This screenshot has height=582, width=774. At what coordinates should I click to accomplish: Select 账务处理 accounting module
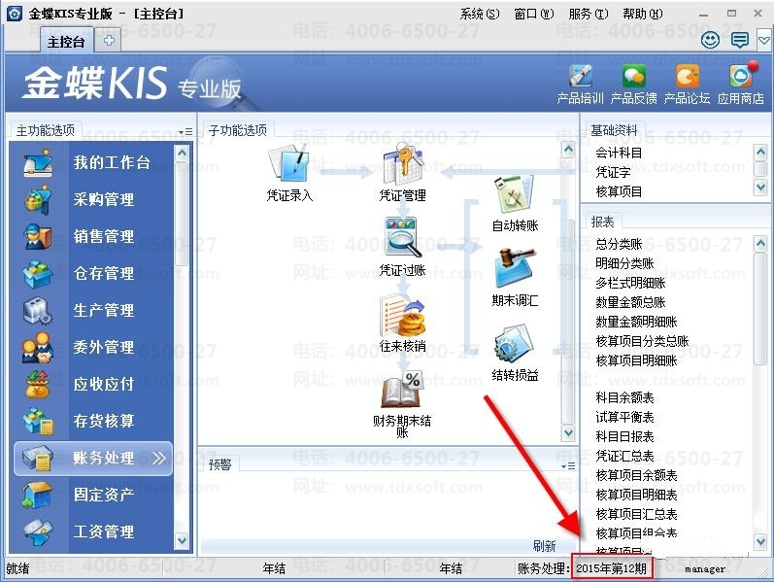94,458
